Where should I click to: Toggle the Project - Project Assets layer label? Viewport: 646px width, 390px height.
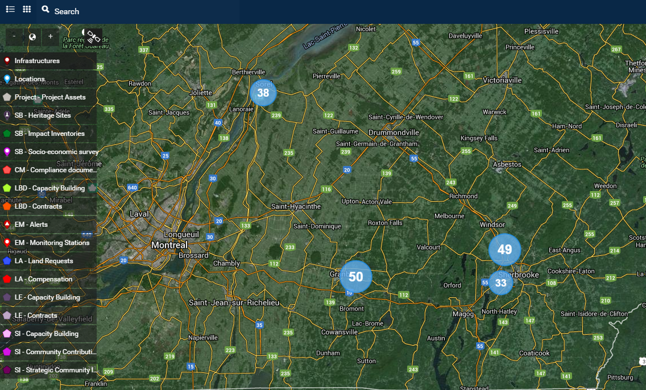tap(50, 97)
